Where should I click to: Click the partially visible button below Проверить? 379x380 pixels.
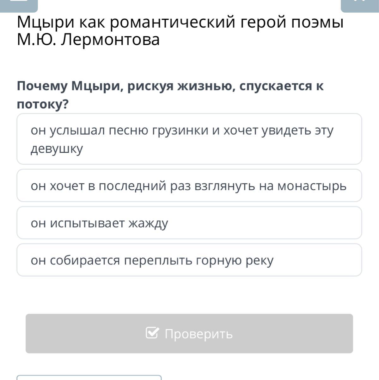pyautogui.click(x=89, y=377)
